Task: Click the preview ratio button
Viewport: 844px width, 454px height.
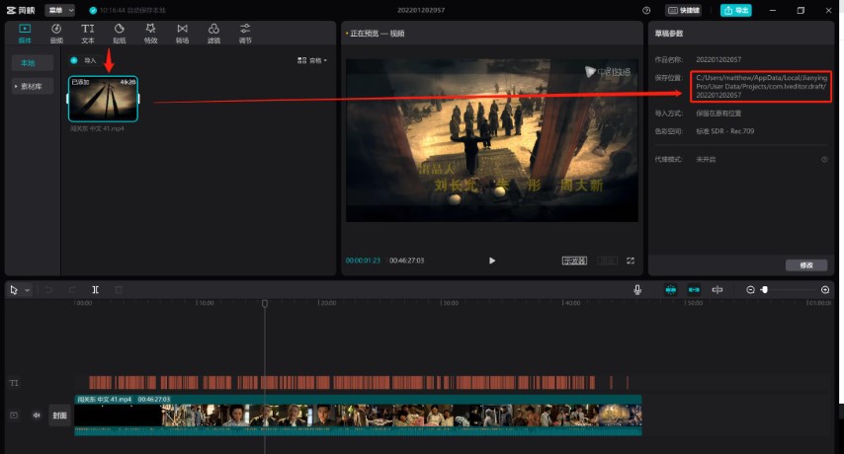Action: pyautogui.click(x=608, y=261)
